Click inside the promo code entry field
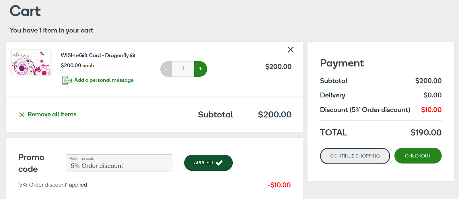This screenshot has height=199, width=459. (x=118, y=163)
